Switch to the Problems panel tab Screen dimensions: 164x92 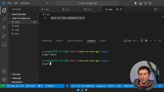click(x=47, y=41)
